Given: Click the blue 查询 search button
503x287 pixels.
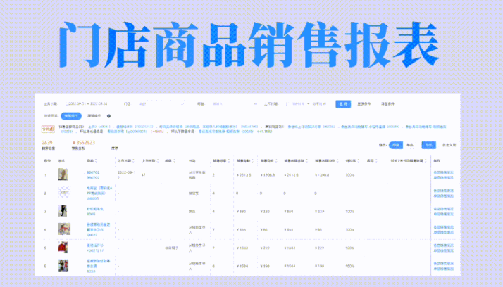Looking at the screenshot, I should [343, 104].
